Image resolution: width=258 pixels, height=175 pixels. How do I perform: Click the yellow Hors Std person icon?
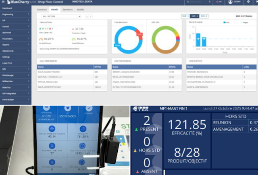(135, 150)
